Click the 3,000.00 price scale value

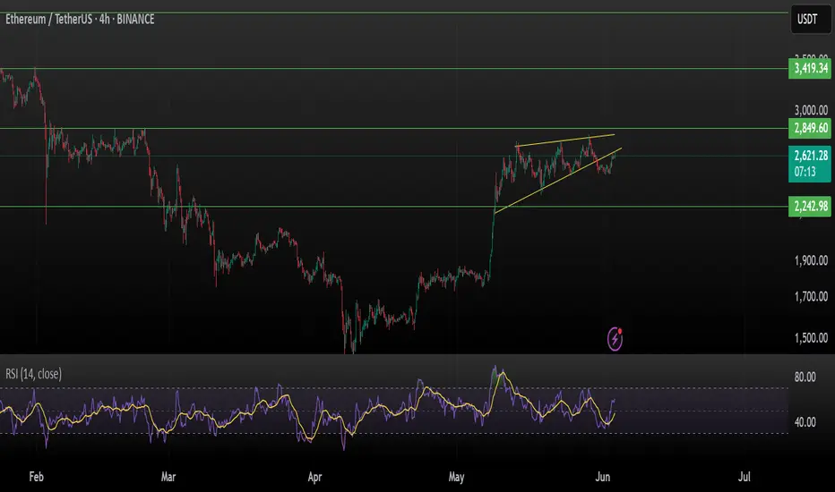coord(811,110)
